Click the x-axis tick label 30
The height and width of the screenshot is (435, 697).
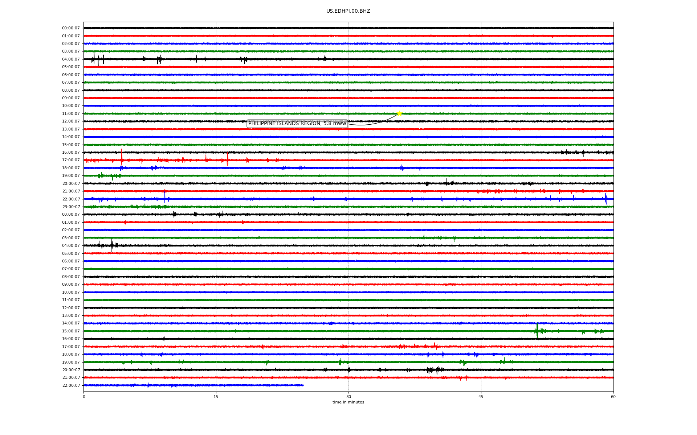(x=348, y=397)
